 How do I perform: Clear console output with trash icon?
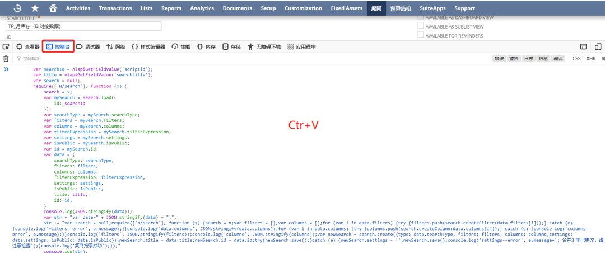tap(6, 59)
